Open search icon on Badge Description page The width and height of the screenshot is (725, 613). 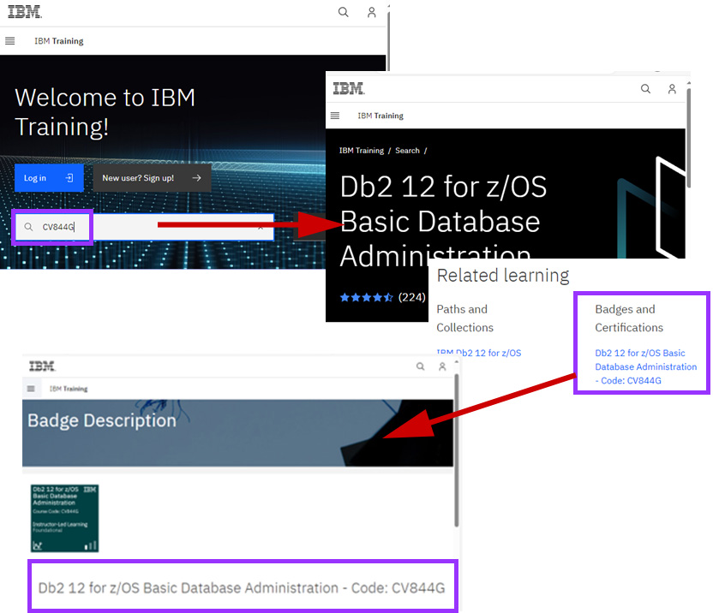420,366
